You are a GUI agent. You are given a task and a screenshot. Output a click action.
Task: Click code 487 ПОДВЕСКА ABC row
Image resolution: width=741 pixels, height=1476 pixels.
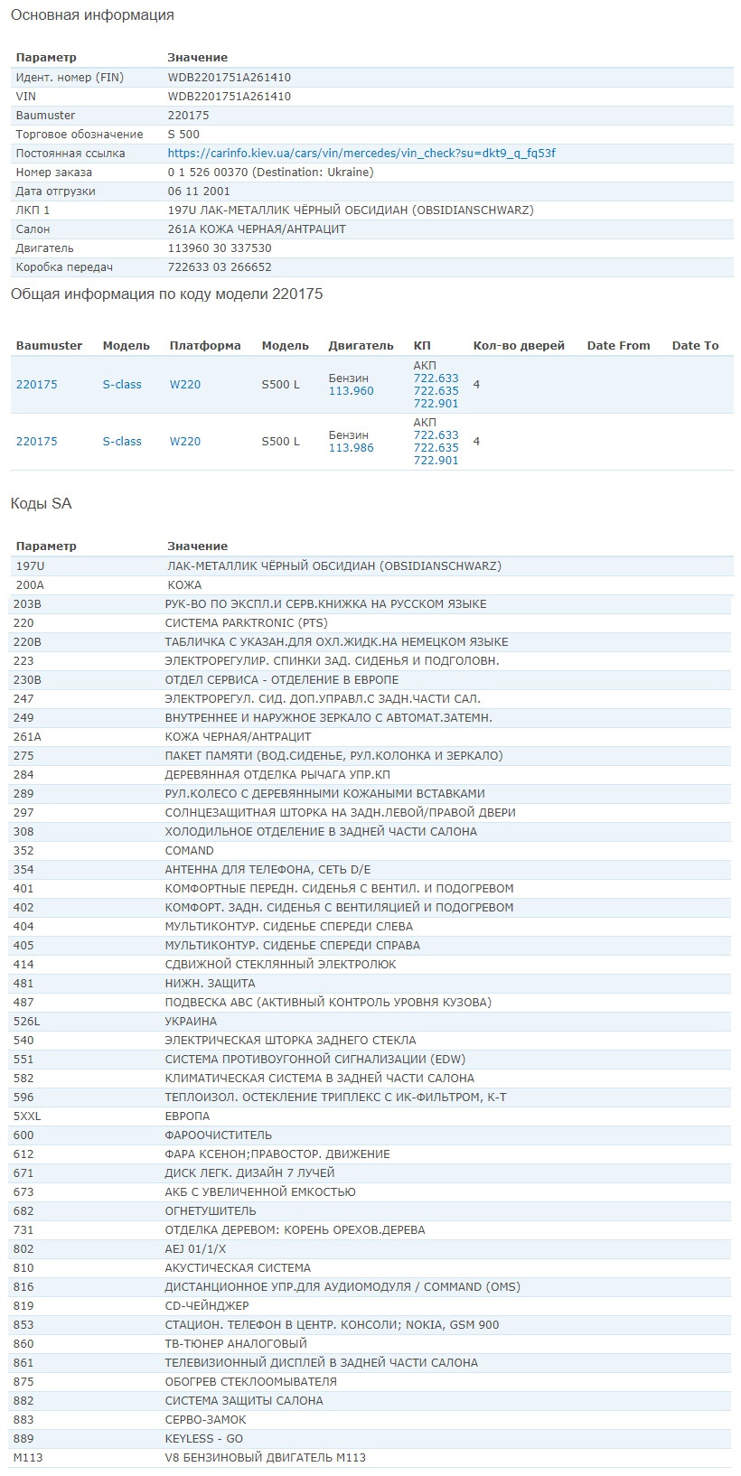point(370,1003)
